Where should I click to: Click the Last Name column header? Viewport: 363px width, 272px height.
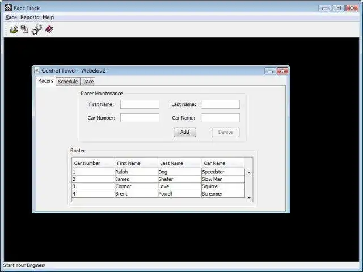pyautogui.click(x=180, y=163)
